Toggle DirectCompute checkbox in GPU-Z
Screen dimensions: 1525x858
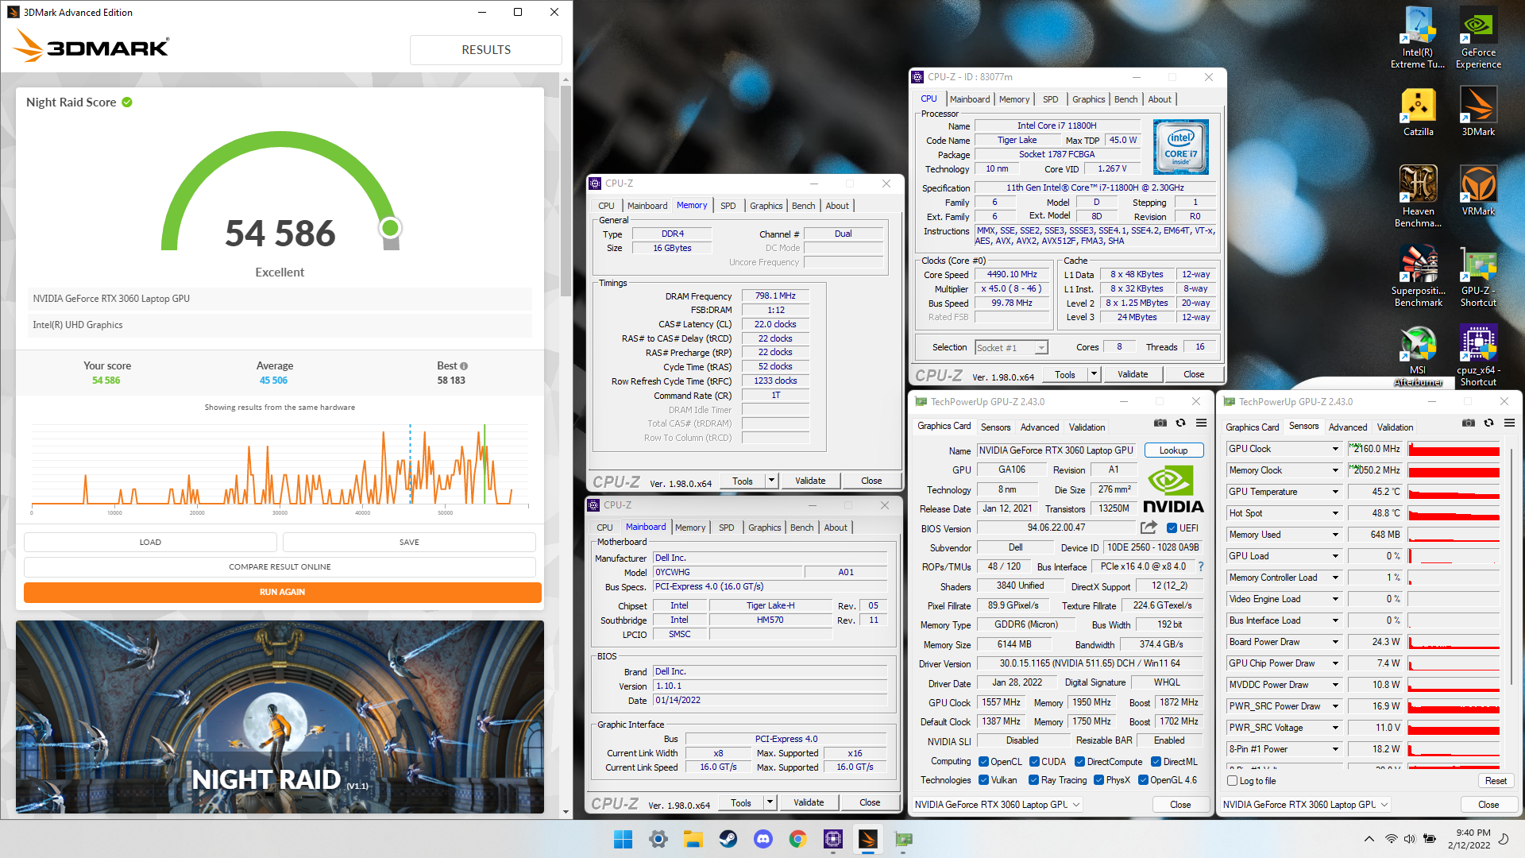point(1079,762)
